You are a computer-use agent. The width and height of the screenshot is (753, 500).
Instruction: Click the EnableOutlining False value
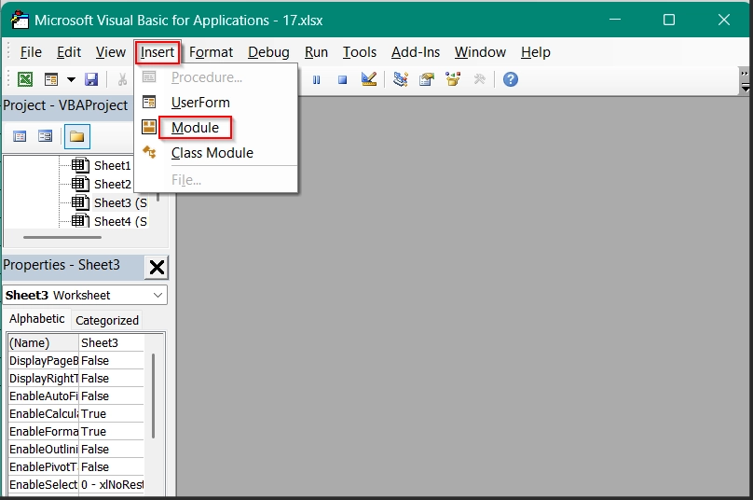click(112, 450)
